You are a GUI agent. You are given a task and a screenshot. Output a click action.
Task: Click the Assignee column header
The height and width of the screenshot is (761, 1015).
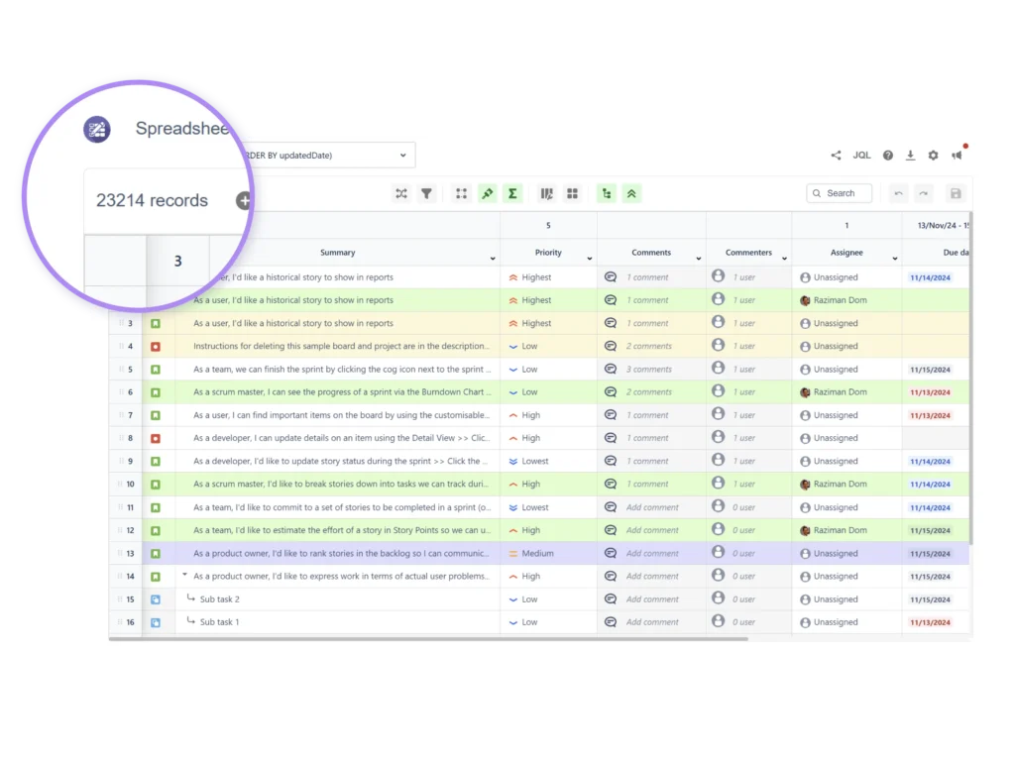pyautogui.click(x=846, y=253)
